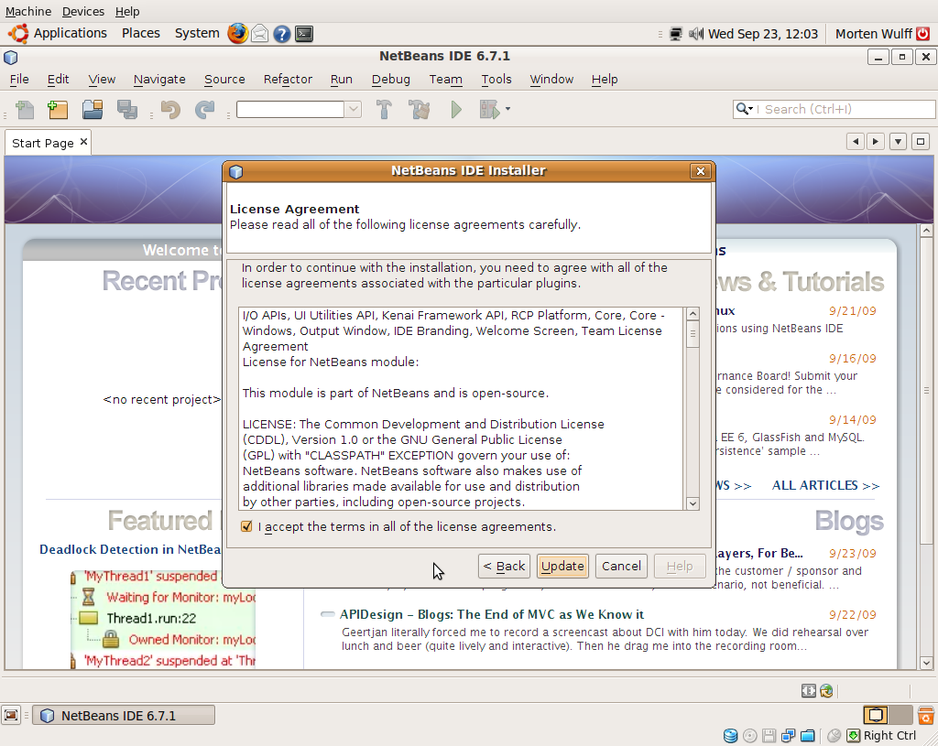Click the VirtualBox hard disk status icon
Viewport: 938px width, 746px height.
pyautogui.click(x=730, y=736)
